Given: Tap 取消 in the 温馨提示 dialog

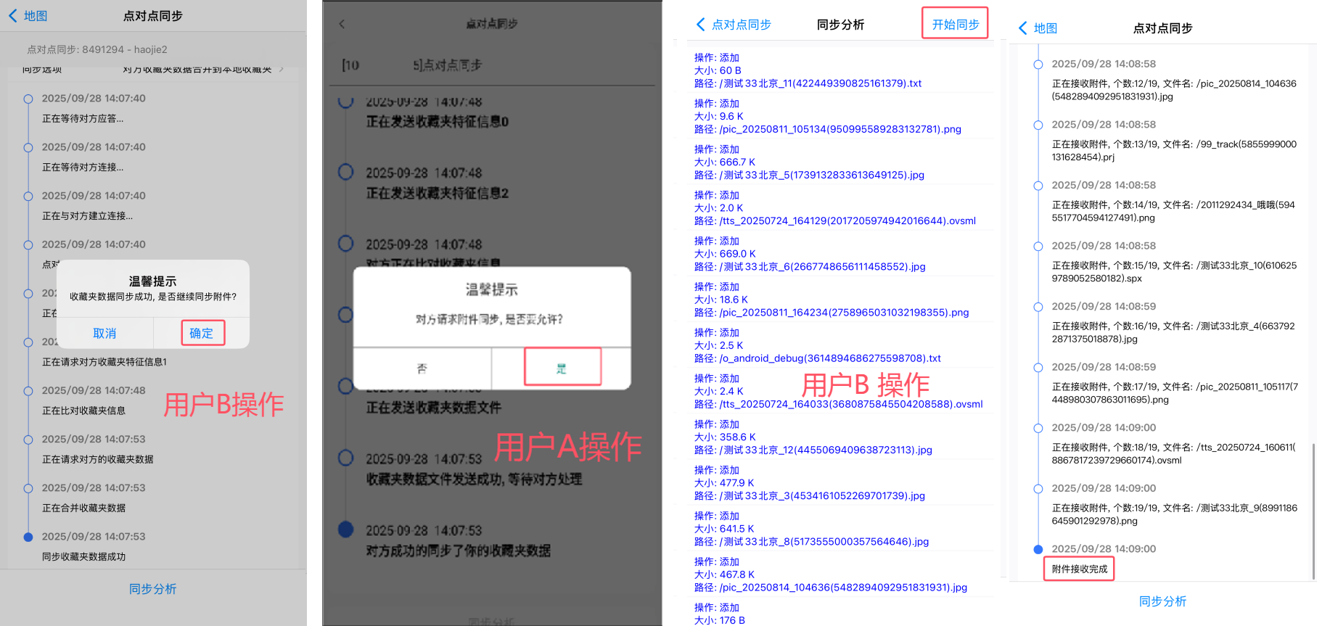Looking at the screenshot, I should [104, 333].
